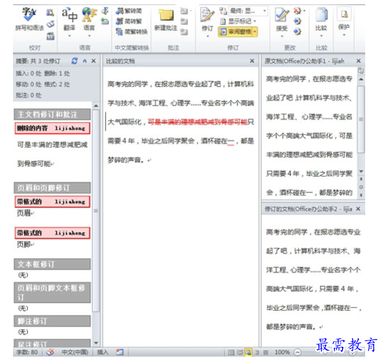Expand the 保护 dropdown arrow

(344, 35)
